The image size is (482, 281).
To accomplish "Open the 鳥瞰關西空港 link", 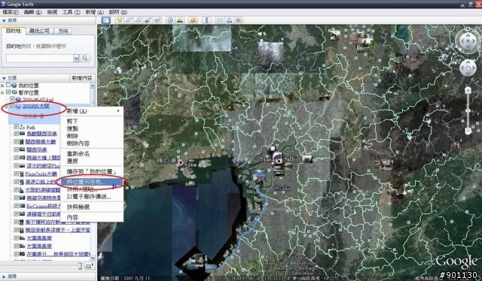I will pyautogui.click(x=41, y=134).
